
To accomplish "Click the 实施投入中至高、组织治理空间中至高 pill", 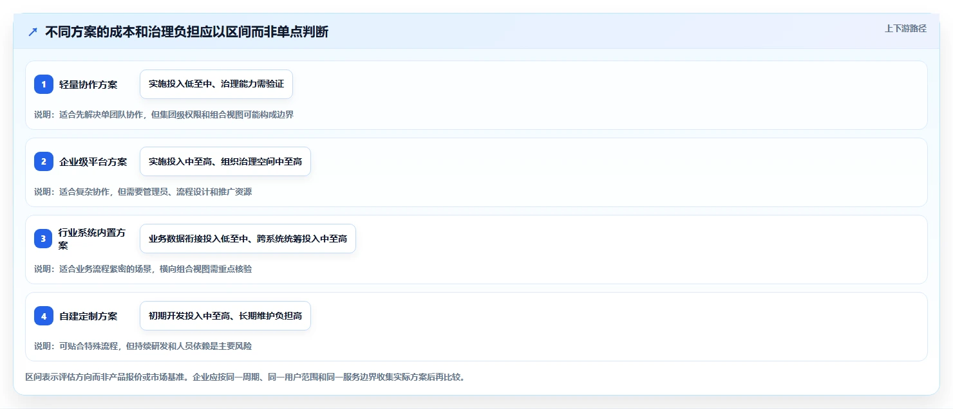I will pos(225,161).
